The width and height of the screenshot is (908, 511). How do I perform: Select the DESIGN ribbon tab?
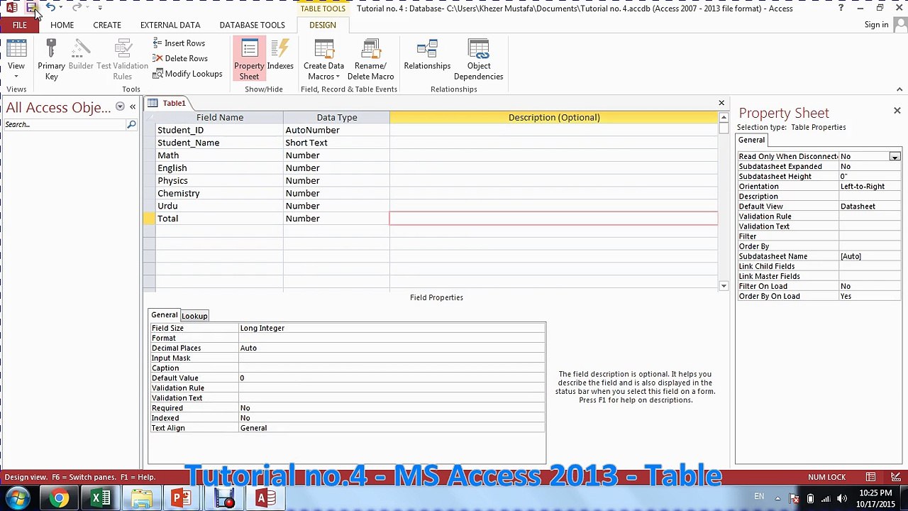pos(322,25)
